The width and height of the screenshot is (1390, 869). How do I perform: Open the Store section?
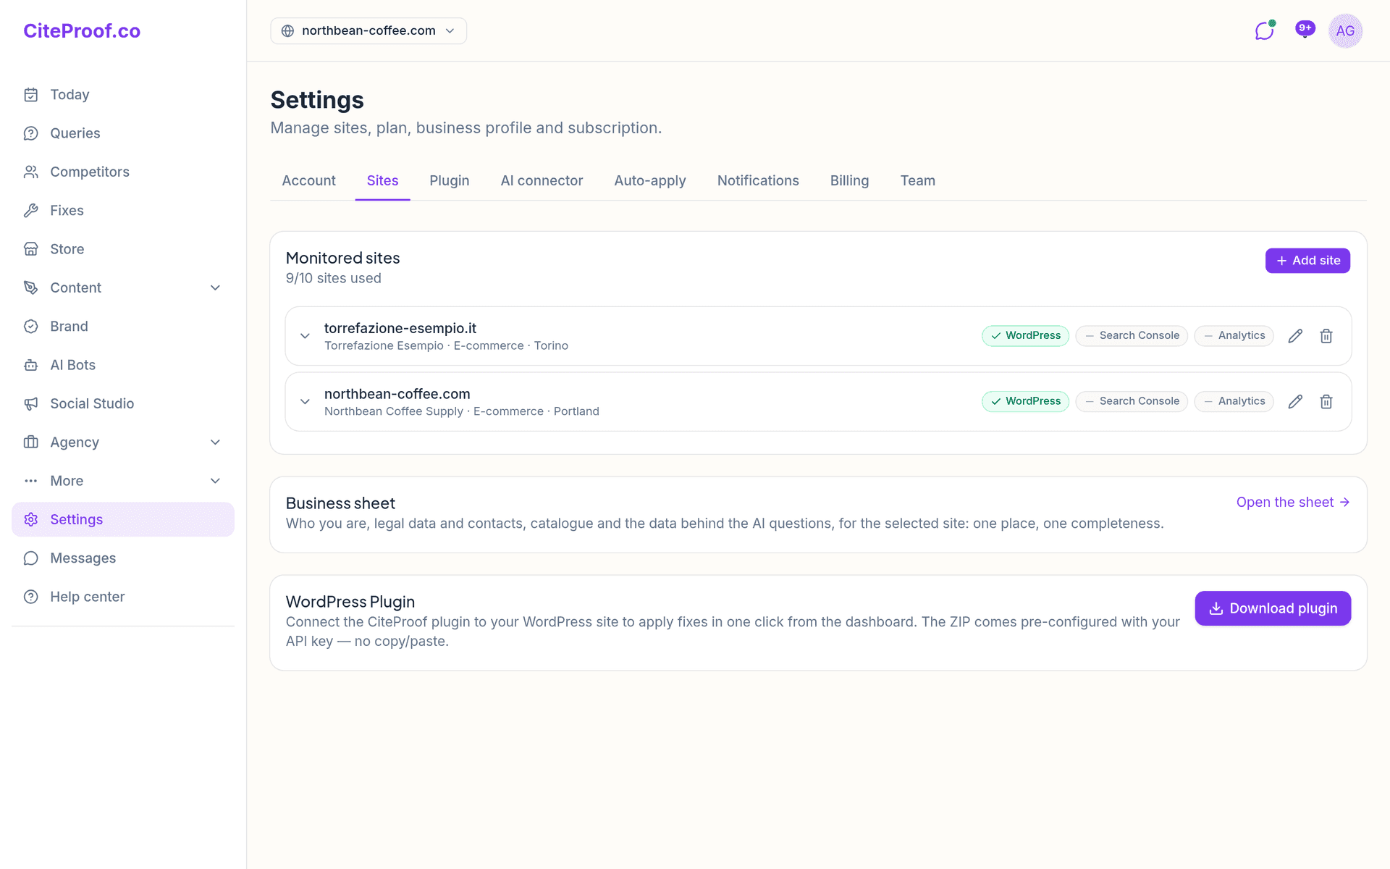pyautogui.click(x=123, y=249)
